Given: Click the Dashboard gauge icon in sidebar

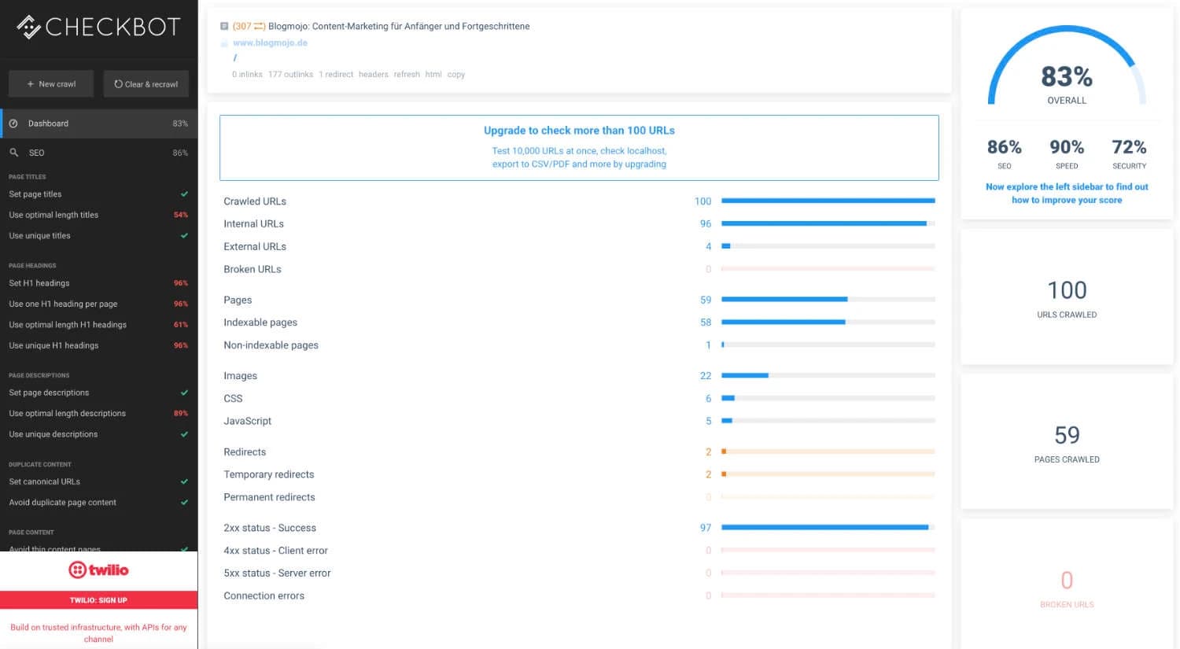Looking at the screenshot, I should [x=13, y=124].
